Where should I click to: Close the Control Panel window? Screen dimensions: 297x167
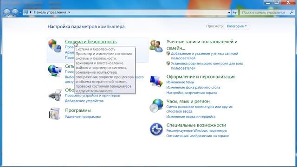(288, 2)
